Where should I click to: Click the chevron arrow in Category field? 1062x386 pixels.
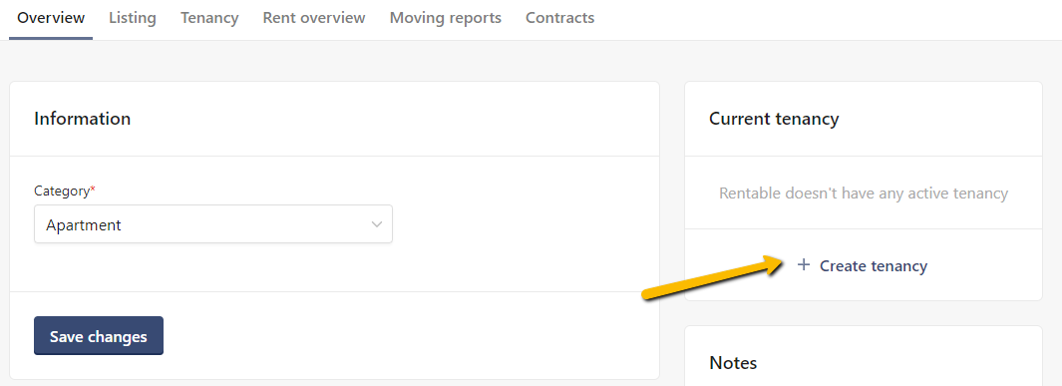377,224
